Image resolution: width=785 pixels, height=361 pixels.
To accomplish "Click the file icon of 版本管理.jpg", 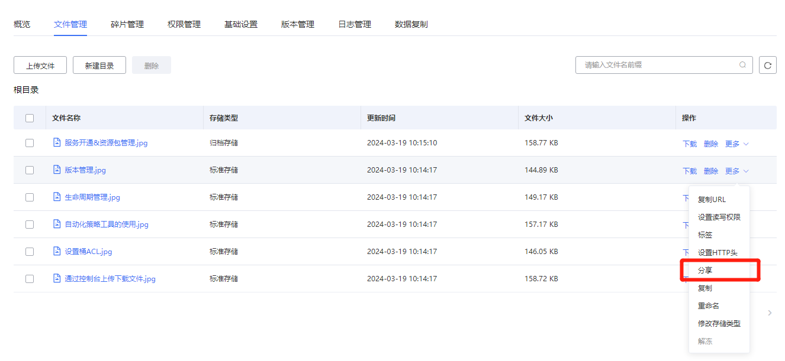I will point(57,170).
